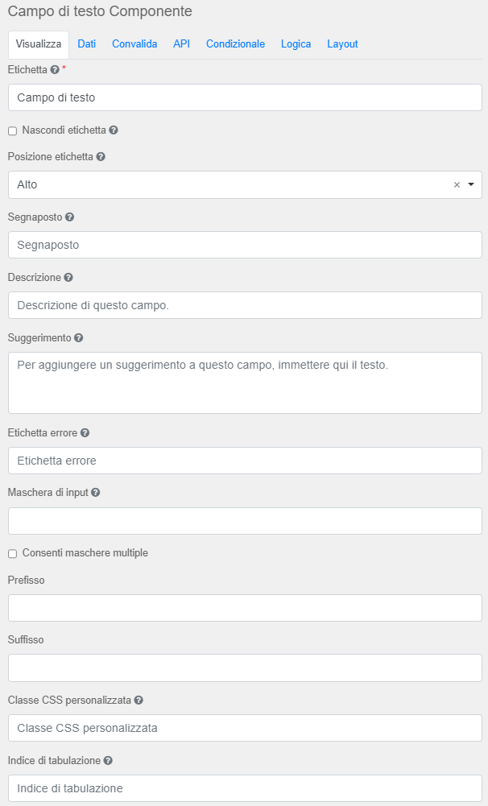
Task: Switch to the Dati tab
Action: coord(86,44)
